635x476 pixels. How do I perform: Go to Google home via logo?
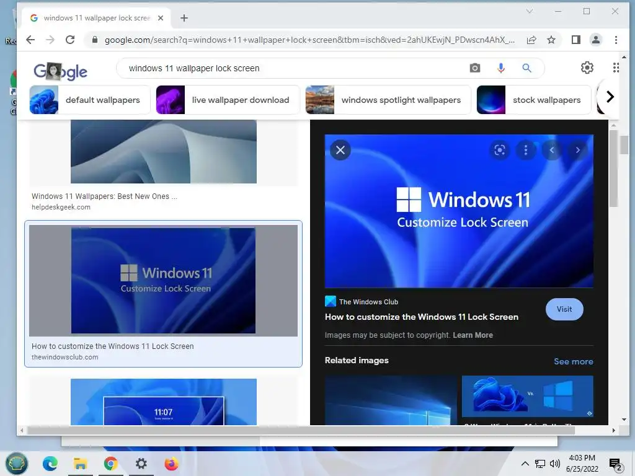[60, 72]
